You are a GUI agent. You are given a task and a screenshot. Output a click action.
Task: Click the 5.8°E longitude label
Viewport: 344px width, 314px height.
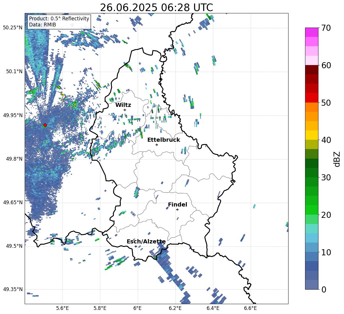(100, 308)
